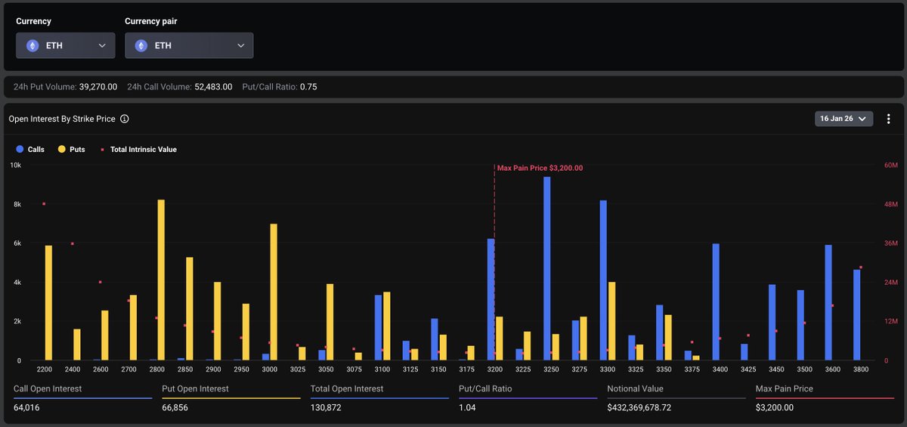Screen dimensions: 907x427
Task: Click the tallest call bar at 3250 strike
Action: click(x=546, y=268)
